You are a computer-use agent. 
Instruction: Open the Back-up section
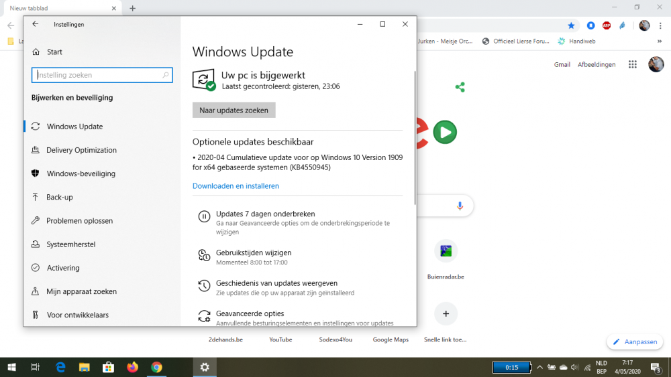click(102, 197)
